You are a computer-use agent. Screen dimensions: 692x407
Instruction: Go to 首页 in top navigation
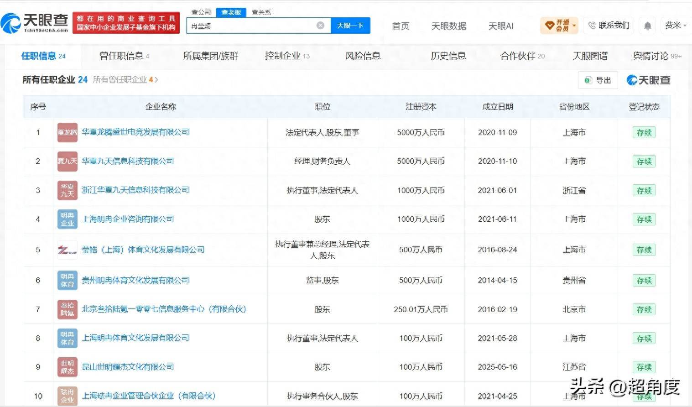(x=401, y=26)
